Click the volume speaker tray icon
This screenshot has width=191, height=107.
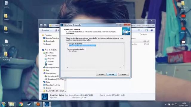point(172,104)
